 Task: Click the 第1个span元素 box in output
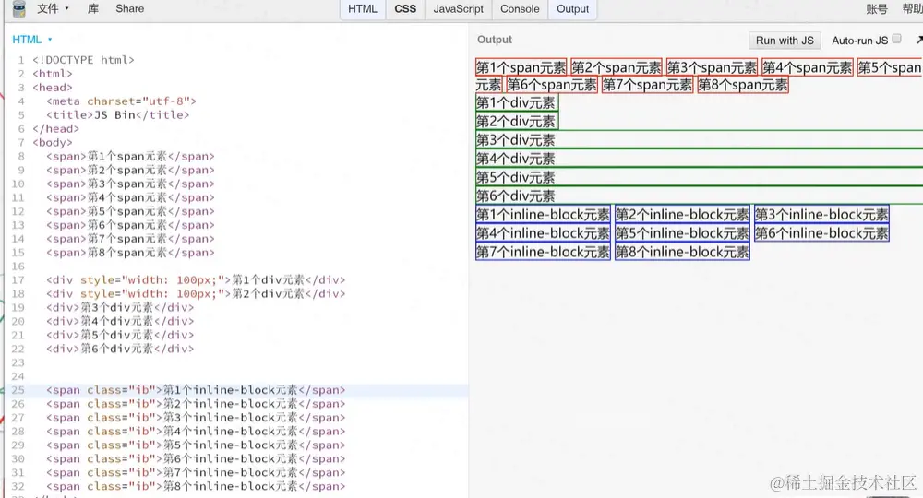coord(521,67)
